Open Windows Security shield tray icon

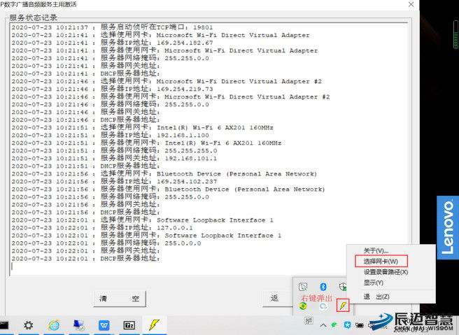pos(343,287)
